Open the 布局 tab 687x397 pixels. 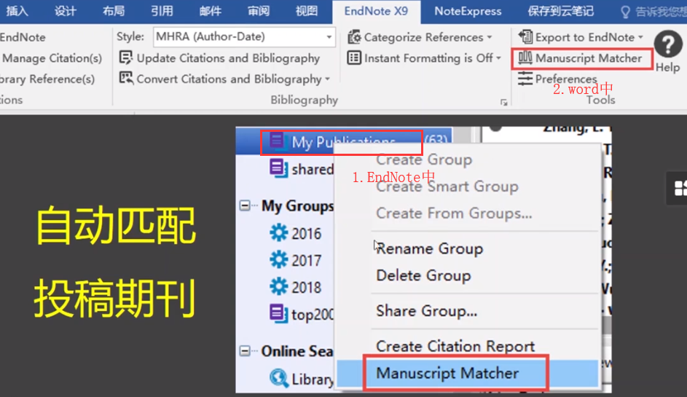[114, 11]
